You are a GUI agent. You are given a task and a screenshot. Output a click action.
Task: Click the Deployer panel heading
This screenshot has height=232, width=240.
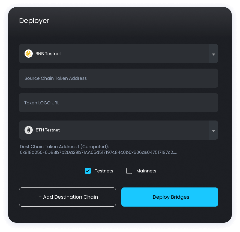[34, 21]
